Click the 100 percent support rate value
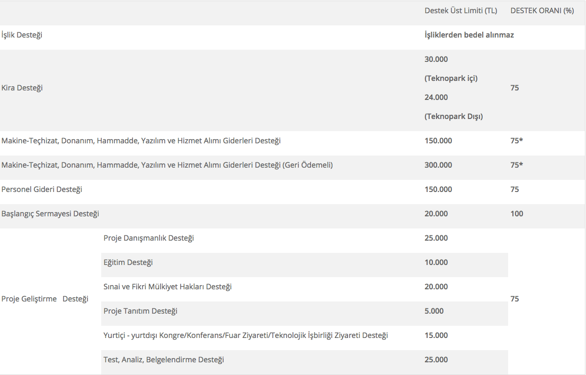The height and width of the screenshot is (375, 586). (517, 214)
